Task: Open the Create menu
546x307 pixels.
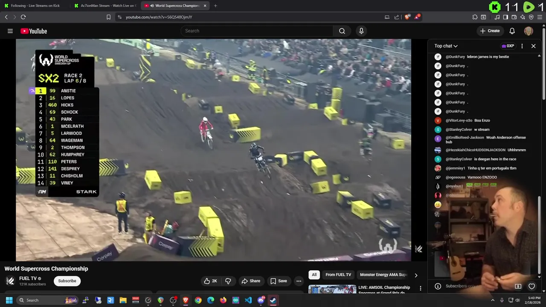Action: point(490,31)
